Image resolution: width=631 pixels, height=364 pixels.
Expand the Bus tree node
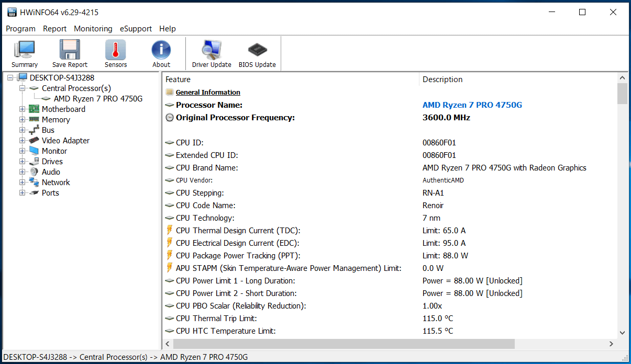click(22, 130)
